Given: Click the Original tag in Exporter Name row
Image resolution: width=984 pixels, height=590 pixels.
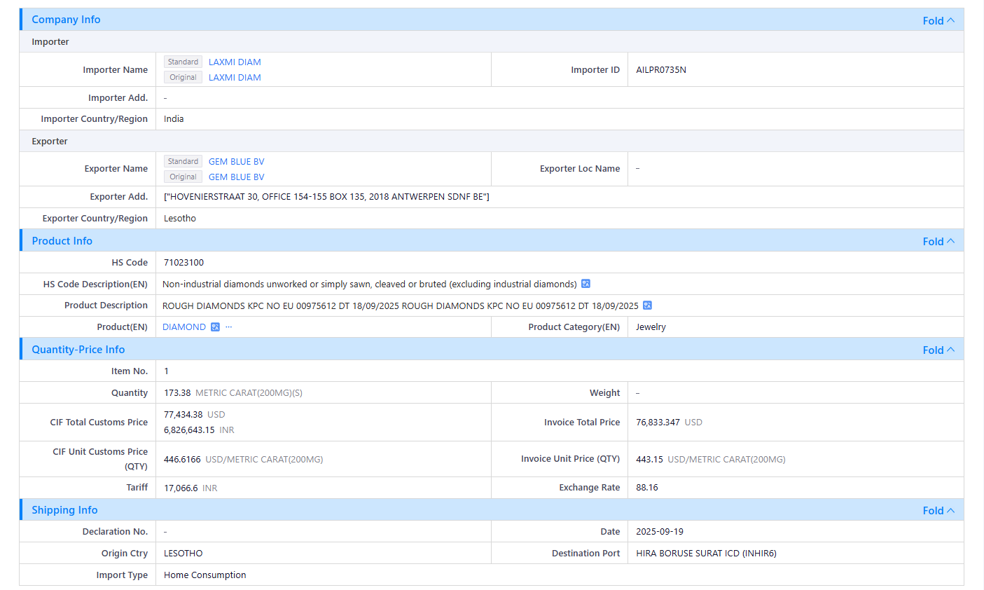Looking at the screenshot, I should pos(183,177).
